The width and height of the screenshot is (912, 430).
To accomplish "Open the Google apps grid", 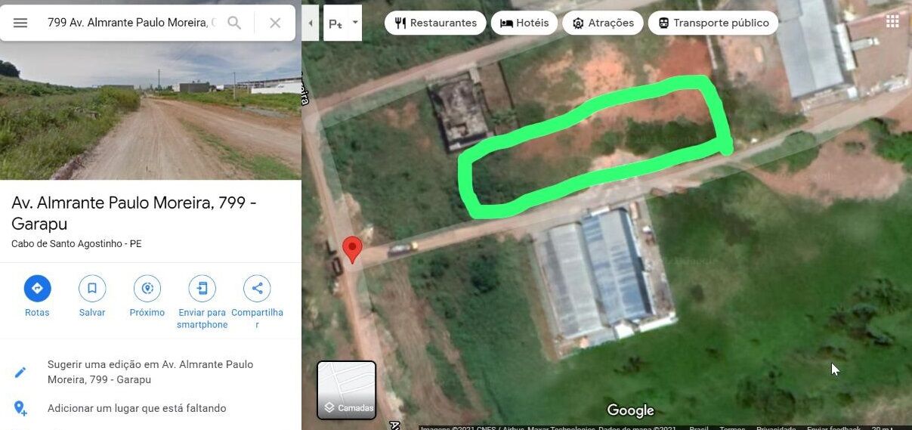I will pos(892,20).
